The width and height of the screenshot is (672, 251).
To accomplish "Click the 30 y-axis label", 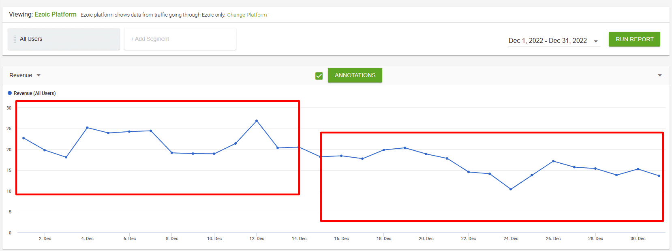I will click(x=9, y=108).
